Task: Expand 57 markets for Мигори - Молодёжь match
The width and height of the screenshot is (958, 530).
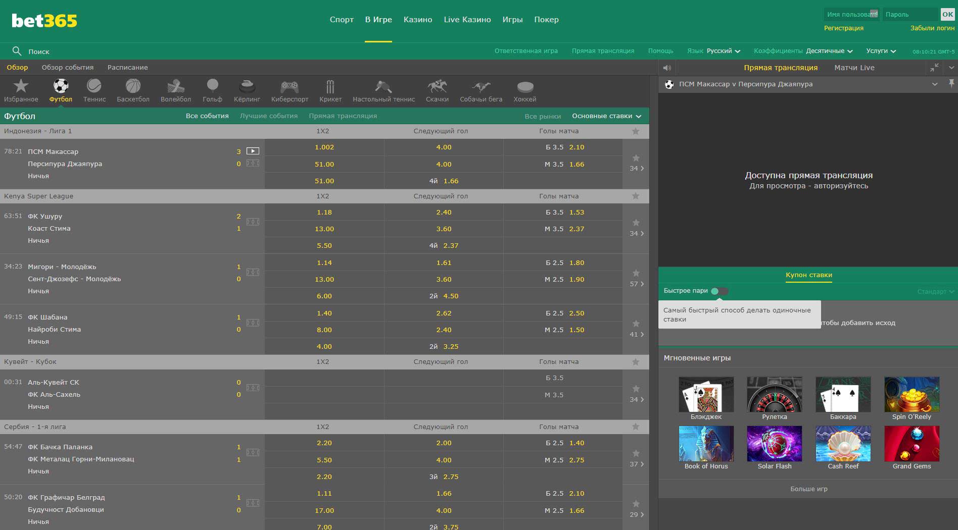Action: (637, 284)
